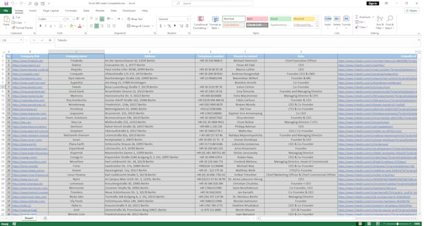
Task: Click the Search box in title bar
Action: pyautogui.click(x=213, y=4)
